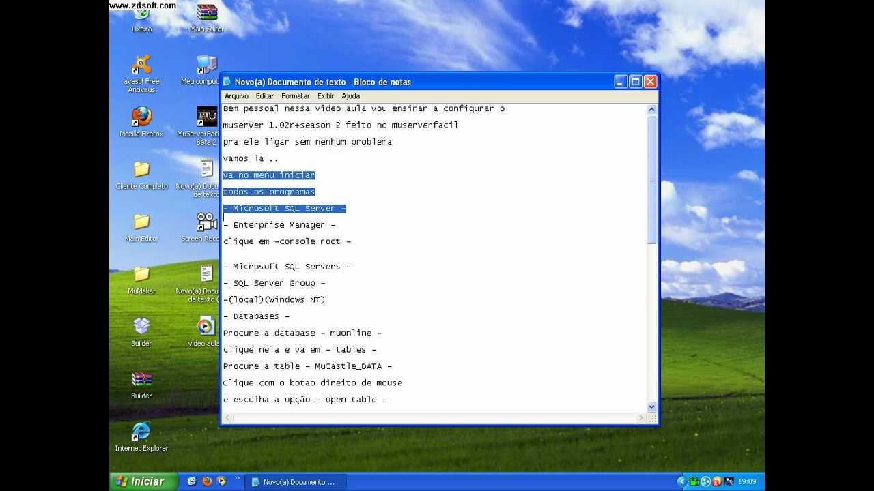Click green screen recorder tray icon
This screenshot has height=491, width=874.
tap(693, 481)
